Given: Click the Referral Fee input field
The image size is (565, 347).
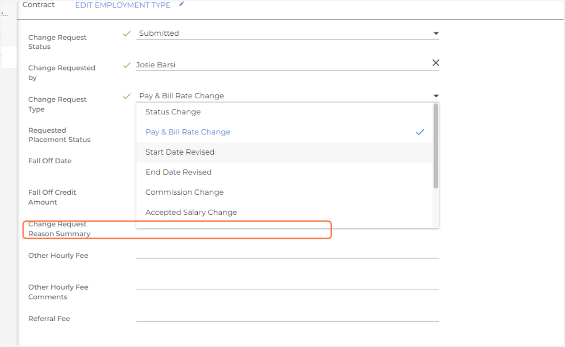Looking at the screenshot, I should tap(288, 316).
